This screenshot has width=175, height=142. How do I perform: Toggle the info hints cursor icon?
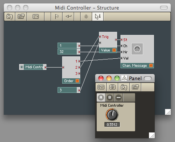click(x=98, y=17)
